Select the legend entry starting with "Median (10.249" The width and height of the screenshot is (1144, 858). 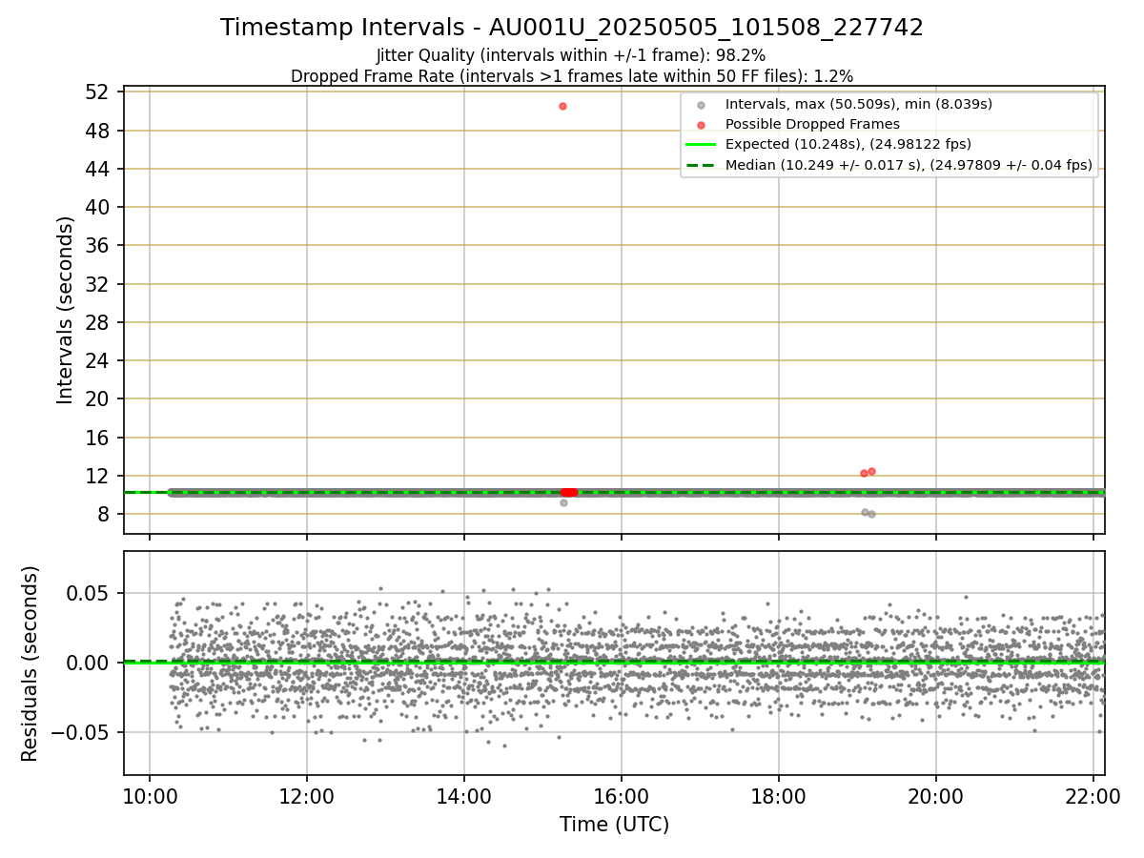coord(909,165)
